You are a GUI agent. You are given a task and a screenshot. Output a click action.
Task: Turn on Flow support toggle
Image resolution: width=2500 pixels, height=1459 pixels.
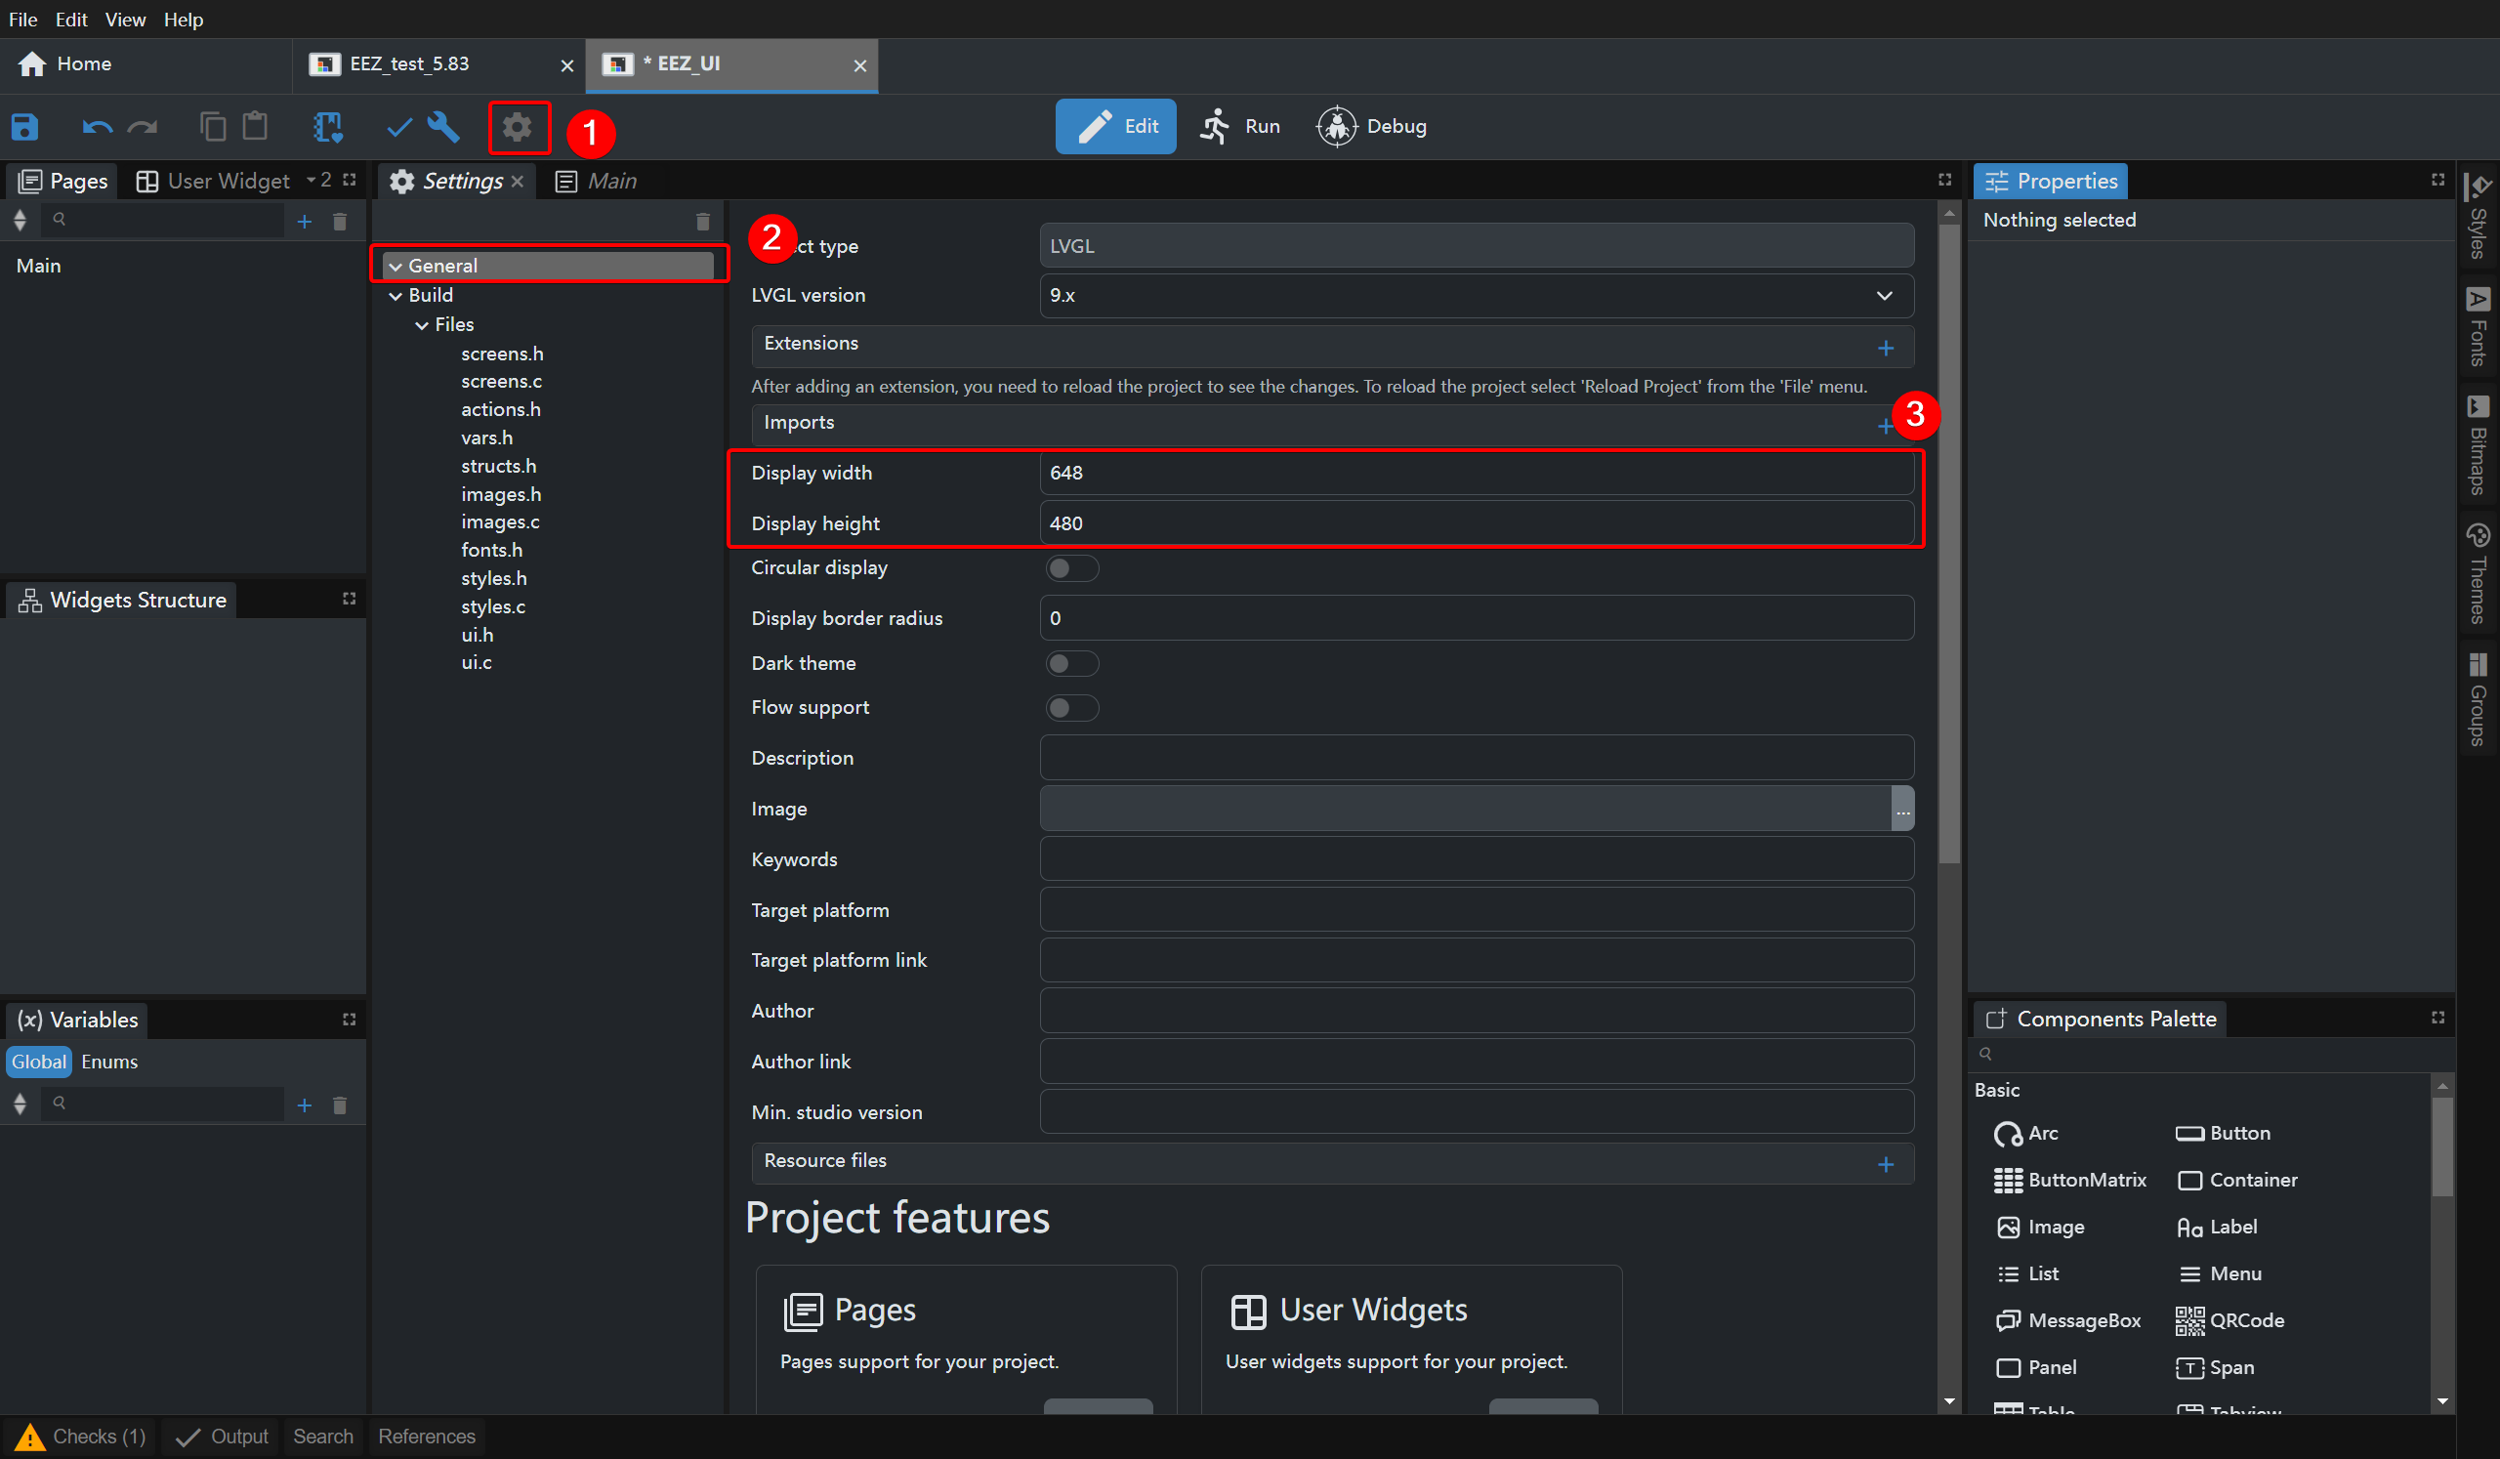1070,708
